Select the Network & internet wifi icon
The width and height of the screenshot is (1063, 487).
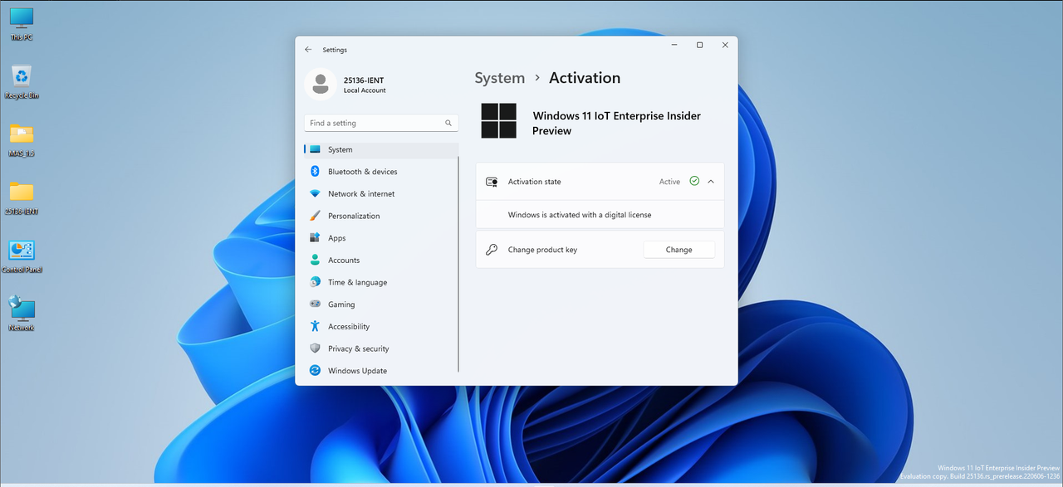(x=315, y=194)
